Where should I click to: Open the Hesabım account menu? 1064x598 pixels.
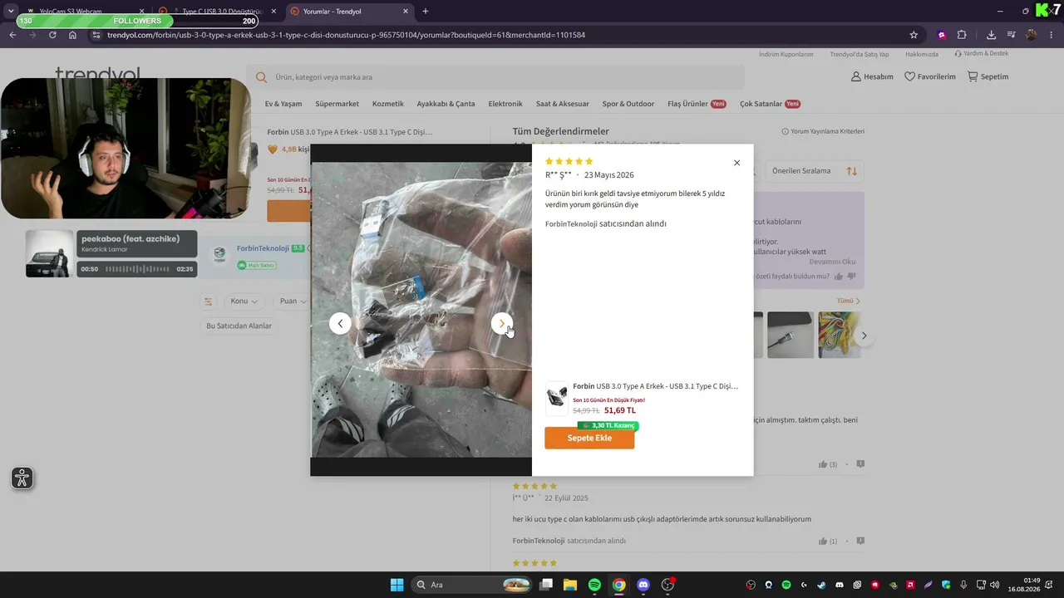872,76
